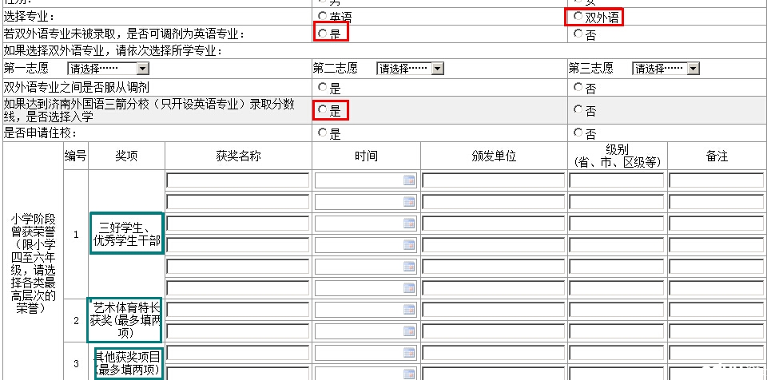Open calendar picker in first 三好学生 award row
771x380 pixels.
pyautogui.click(x=409, y=180)
